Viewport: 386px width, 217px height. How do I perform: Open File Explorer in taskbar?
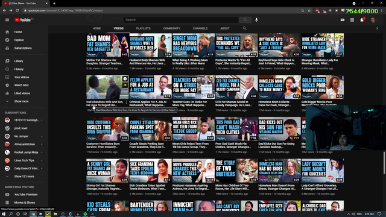tap(55, 214)
